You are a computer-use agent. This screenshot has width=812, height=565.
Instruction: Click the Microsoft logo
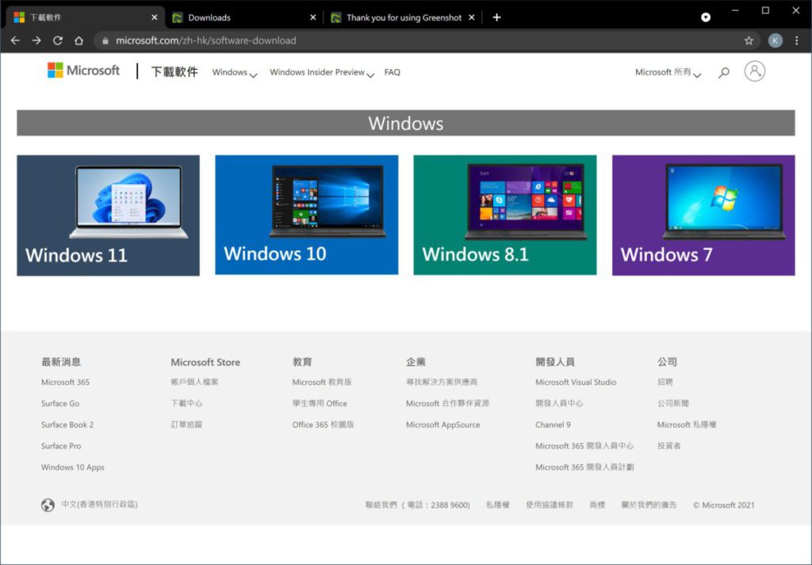tap(82, 71)
